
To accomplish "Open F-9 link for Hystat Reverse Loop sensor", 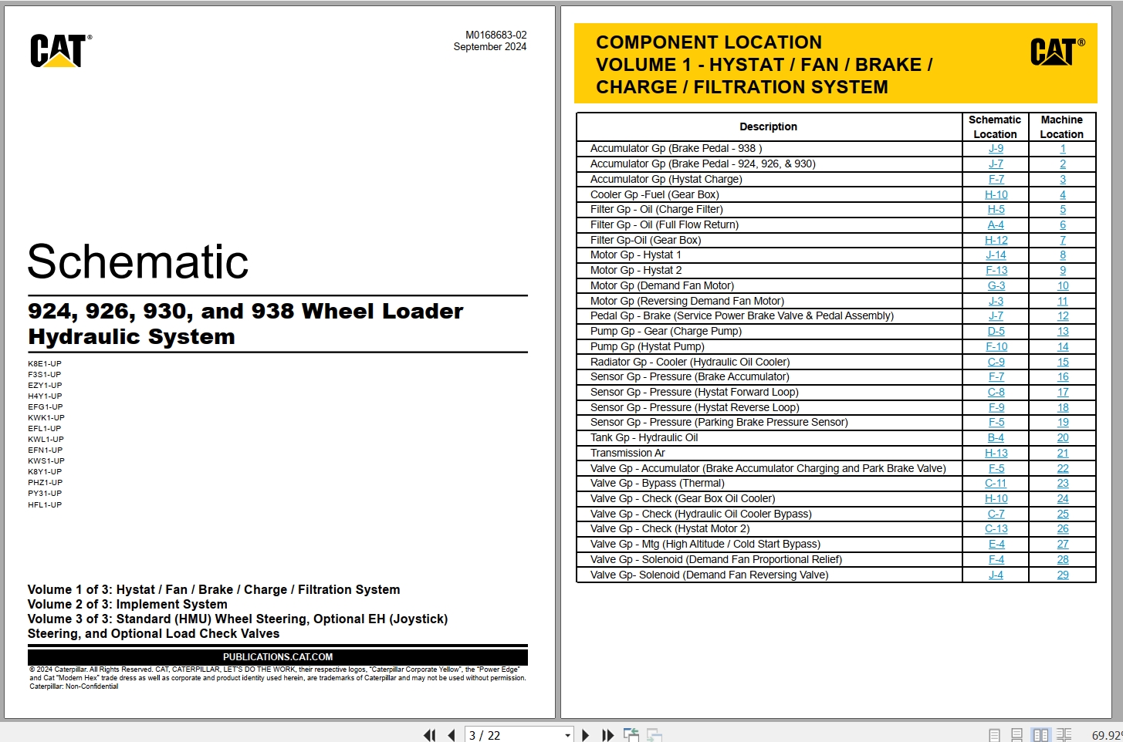I will (x=996, y=407).
